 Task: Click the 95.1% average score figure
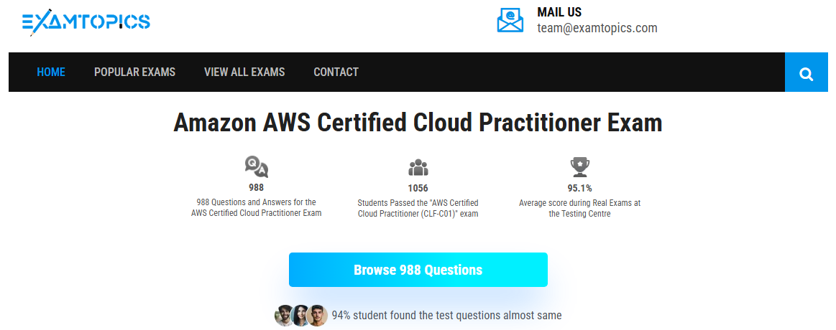pyautogui.click(x=579, y=188)
